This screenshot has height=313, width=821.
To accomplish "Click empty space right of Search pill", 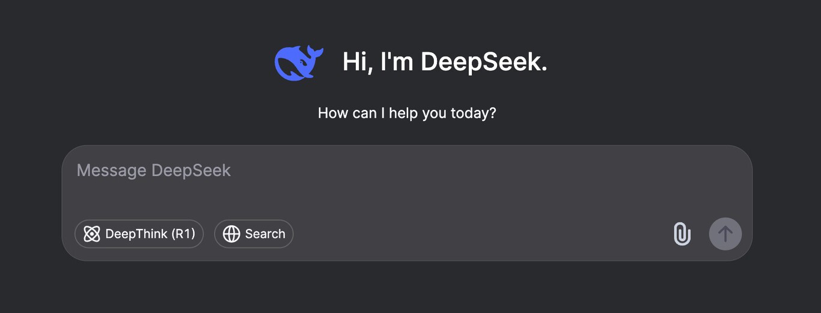I will [469, 234].
